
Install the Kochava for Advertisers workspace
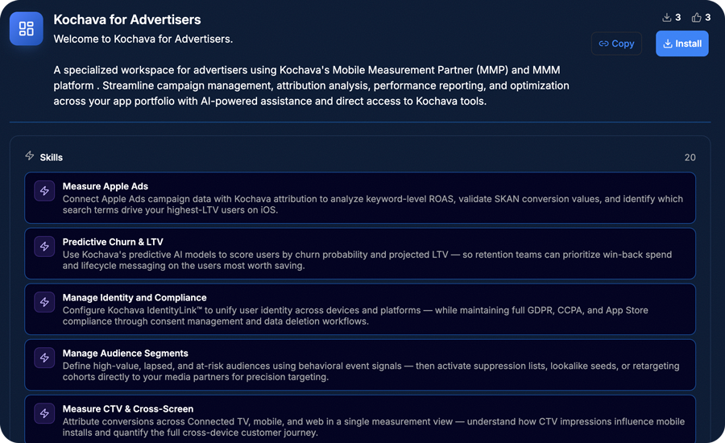682,43
